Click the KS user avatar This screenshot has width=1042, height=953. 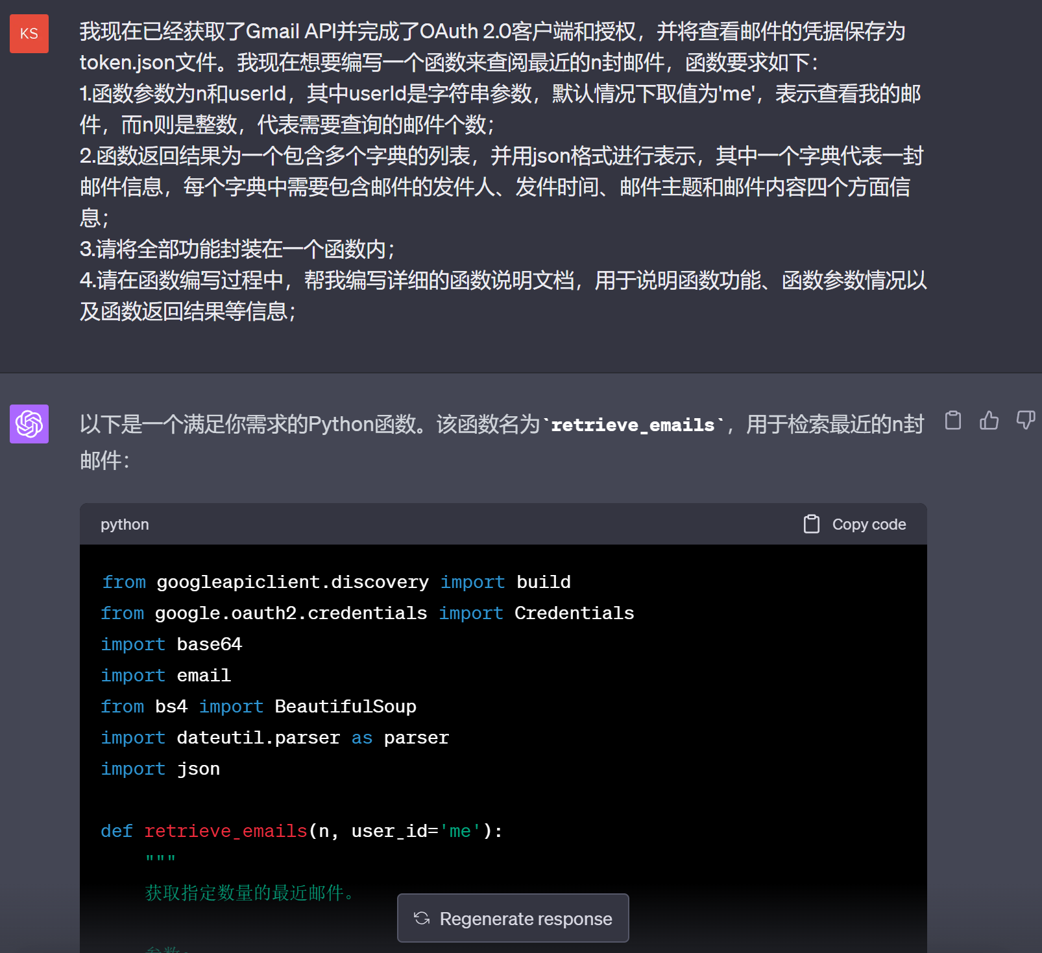pyautogui.click(x=29, y=34)
